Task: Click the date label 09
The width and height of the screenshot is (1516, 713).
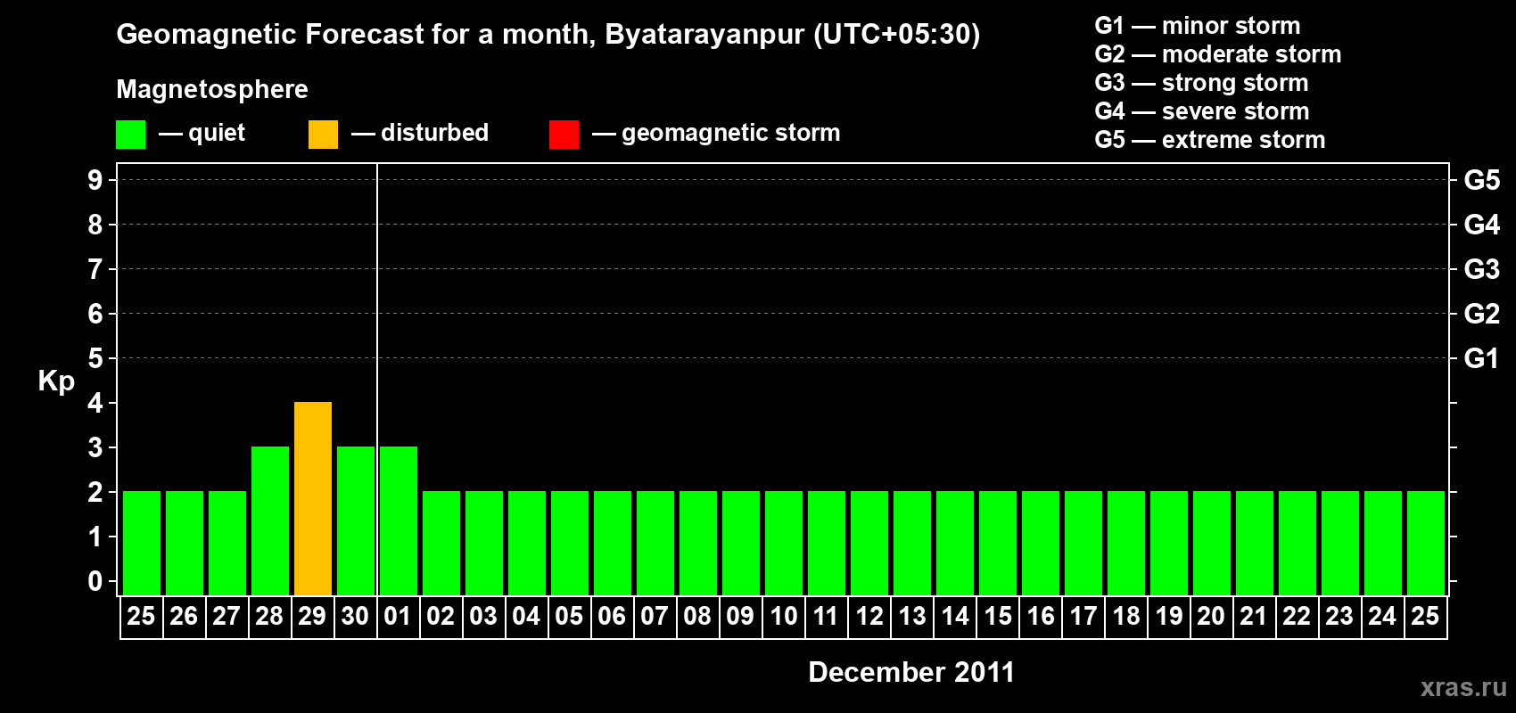Action: (x=740, y=617)
